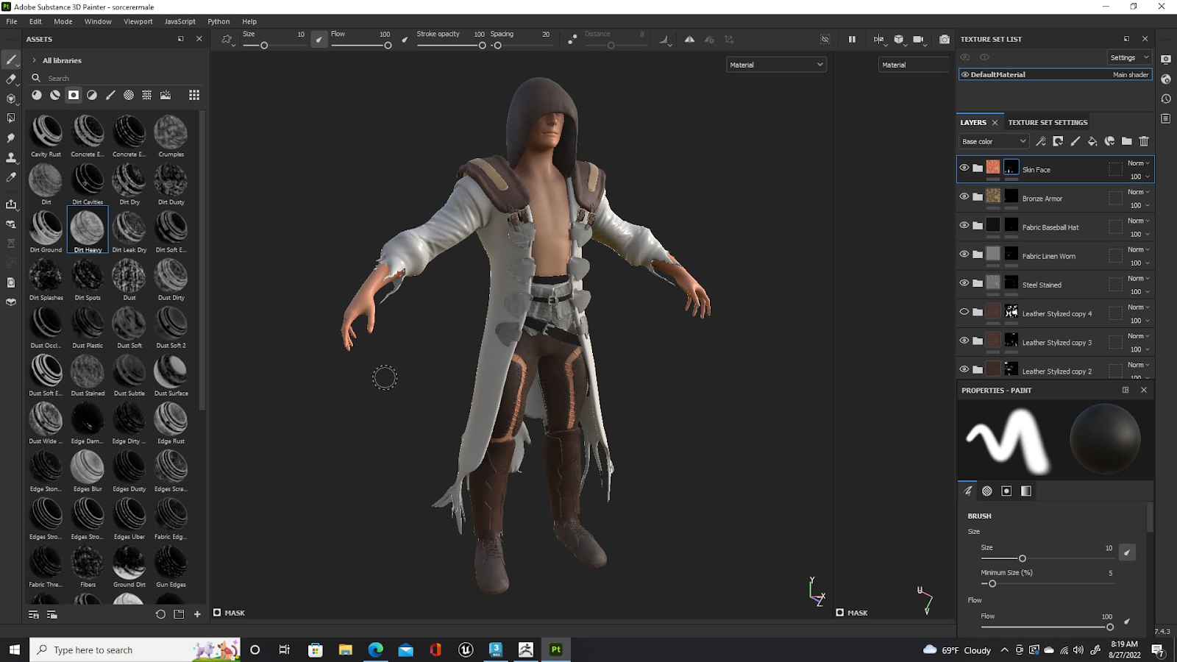Add a fill layer
The height and width of the screenshot is (662, 1177).
(1092, 141)
